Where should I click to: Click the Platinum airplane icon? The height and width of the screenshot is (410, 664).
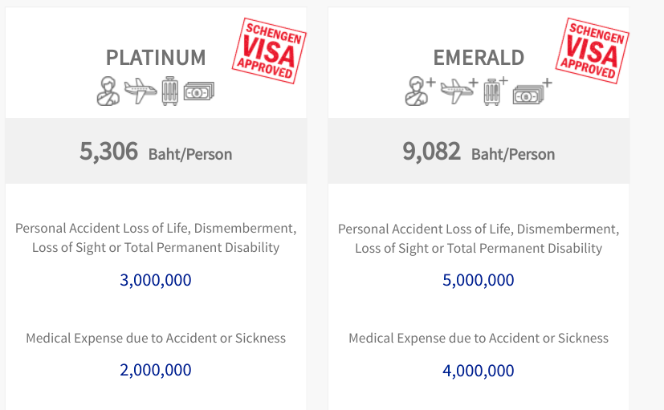pos(141,91)
